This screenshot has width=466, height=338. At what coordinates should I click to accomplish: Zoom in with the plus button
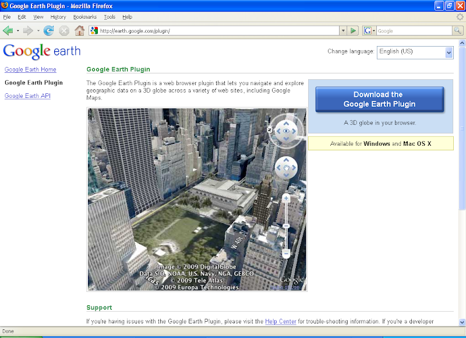286,198
